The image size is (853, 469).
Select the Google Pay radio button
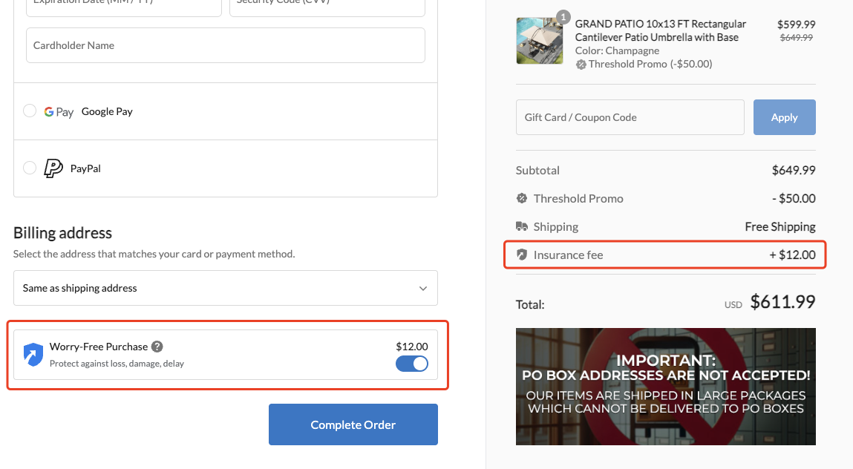click(x=30, y=111)
